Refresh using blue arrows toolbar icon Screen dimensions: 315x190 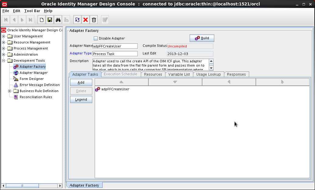pos(77,20)
